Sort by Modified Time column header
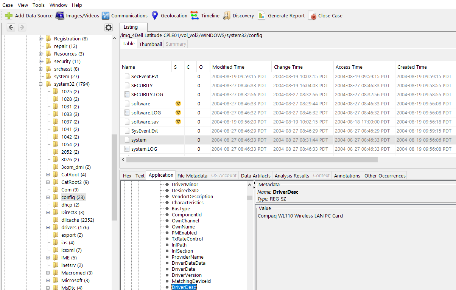This screenshot has height=290, width=456. point(241,67)
